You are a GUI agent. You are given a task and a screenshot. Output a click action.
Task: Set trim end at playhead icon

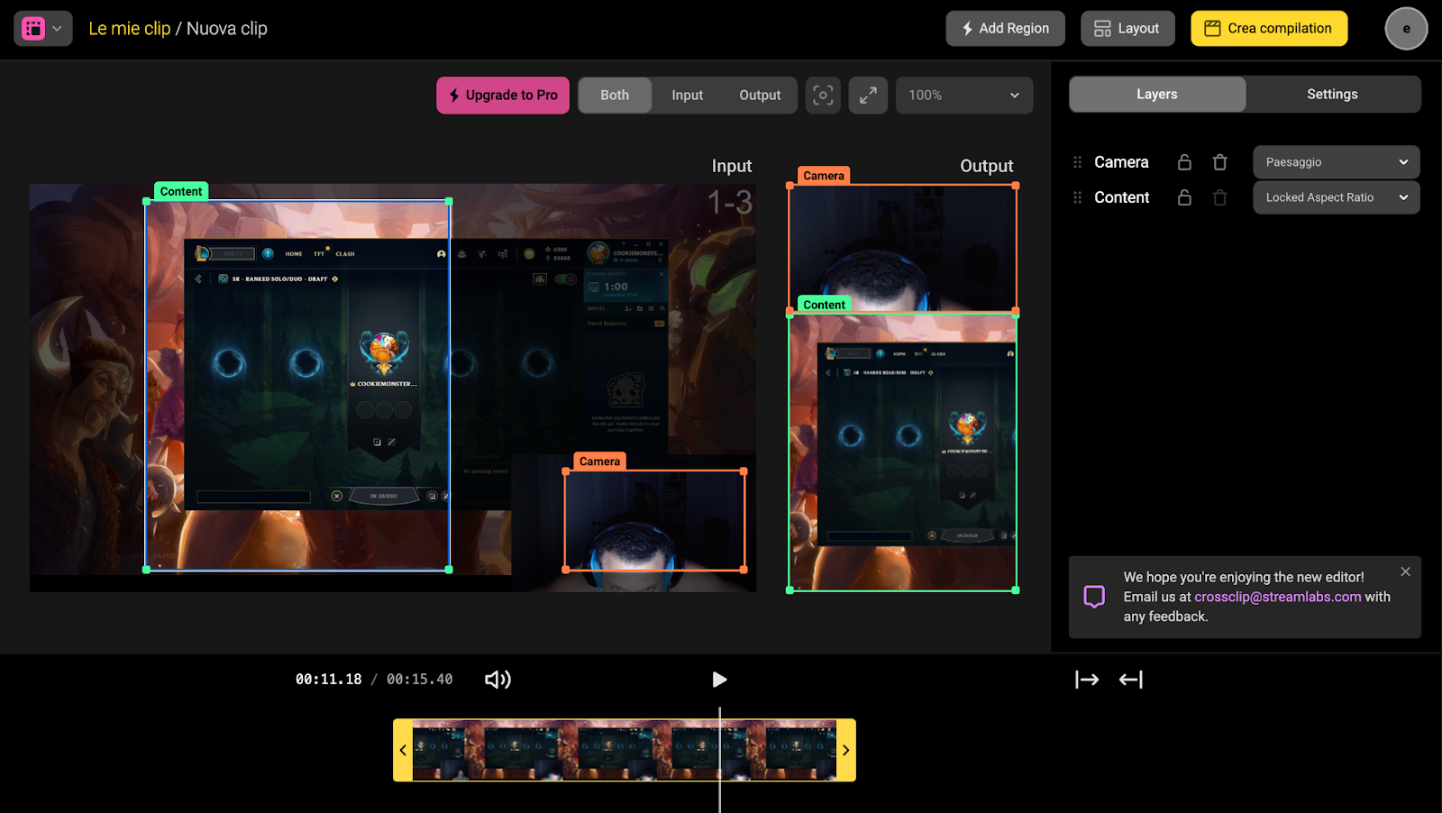1131,680
